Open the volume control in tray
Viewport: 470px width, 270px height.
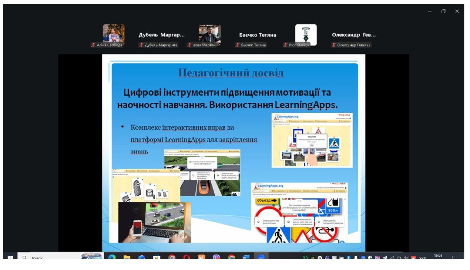click(406, 258)
